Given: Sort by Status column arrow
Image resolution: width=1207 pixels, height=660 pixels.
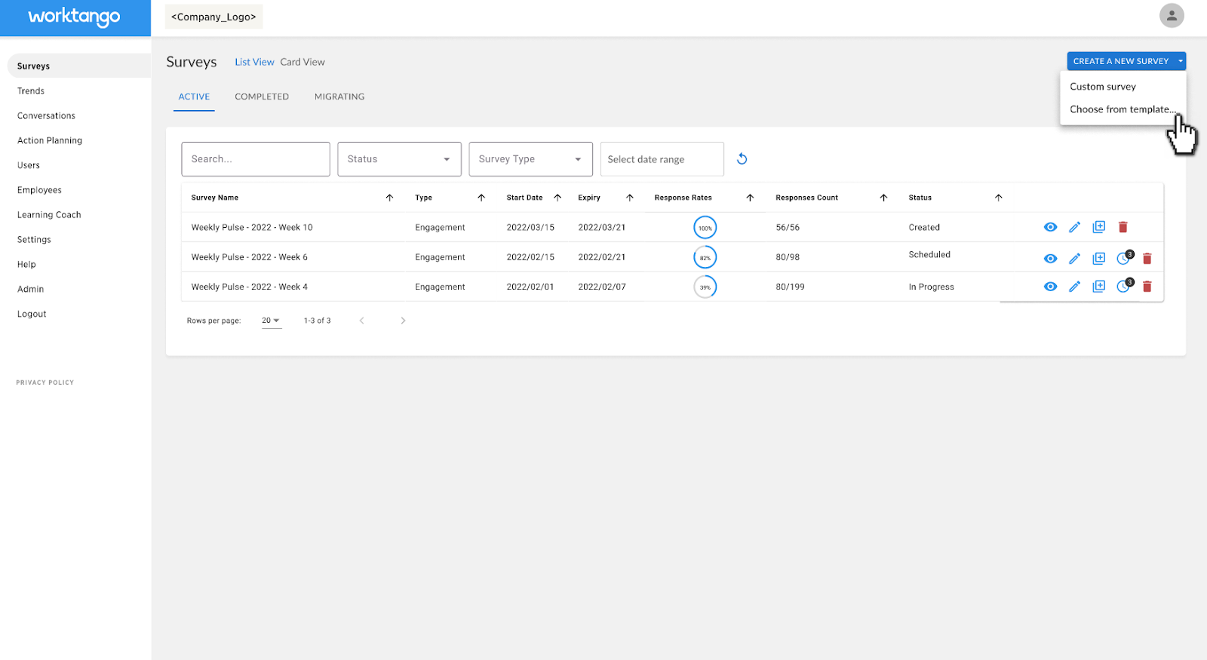Looking at the screenshot, I should [x=998, y=198].
